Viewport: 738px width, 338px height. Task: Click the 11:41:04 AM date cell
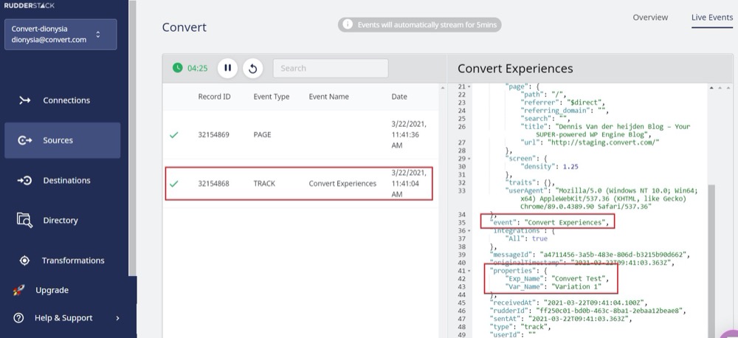[x=409, y=184]
